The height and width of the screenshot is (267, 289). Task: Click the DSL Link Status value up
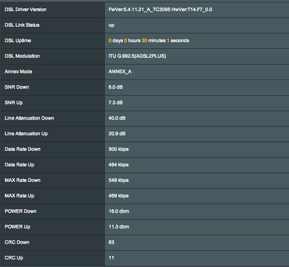(x=111, y=25)
